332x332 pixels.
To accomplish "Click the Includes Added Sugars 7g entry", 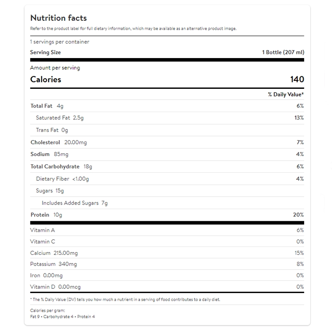I will tap(75, 203).
